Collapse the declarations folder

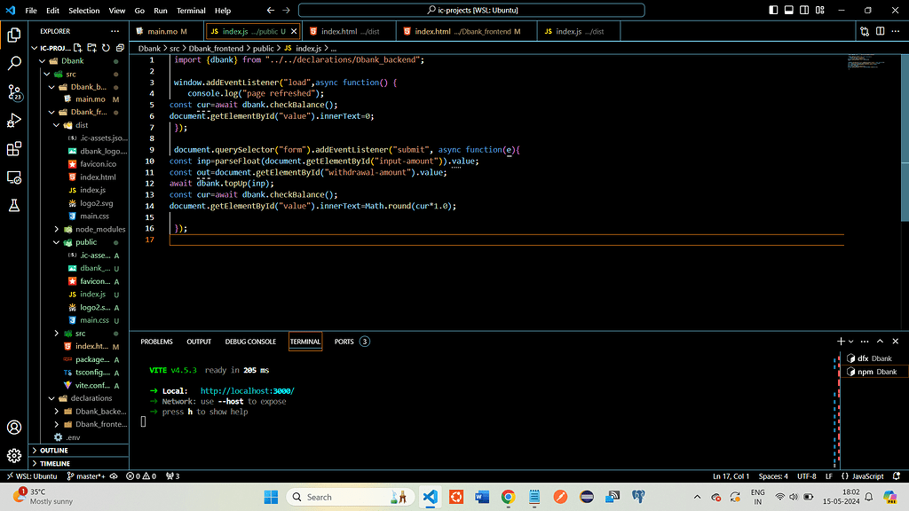[x=51, y=398]
